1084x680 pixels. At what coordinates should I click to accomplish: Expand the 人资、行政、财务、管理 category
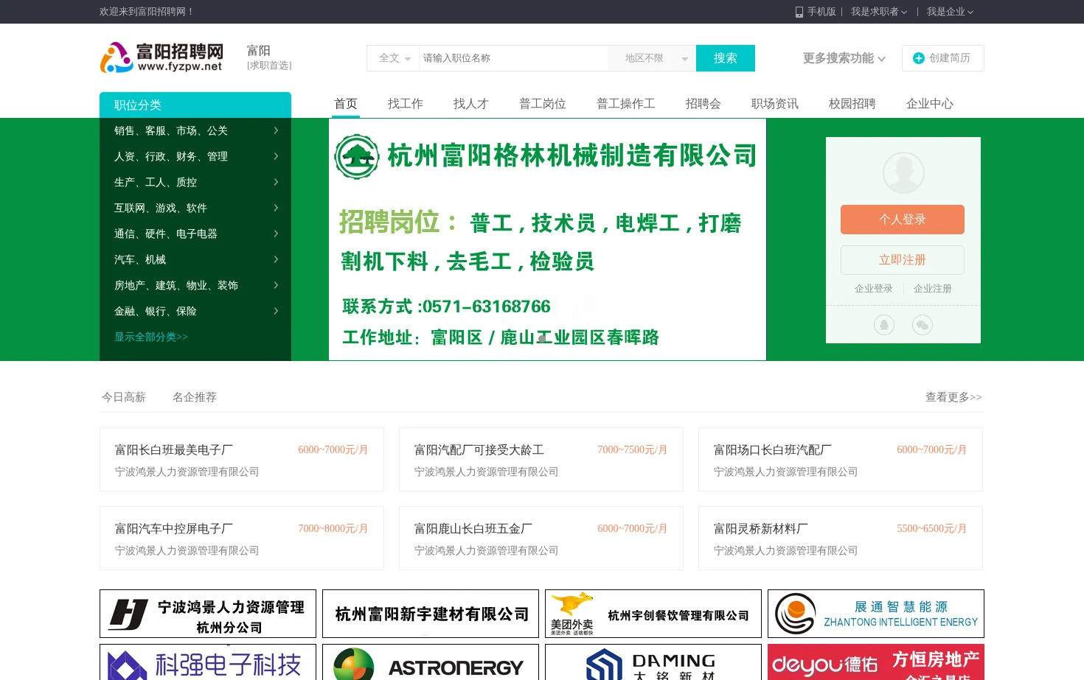point(195,156)
